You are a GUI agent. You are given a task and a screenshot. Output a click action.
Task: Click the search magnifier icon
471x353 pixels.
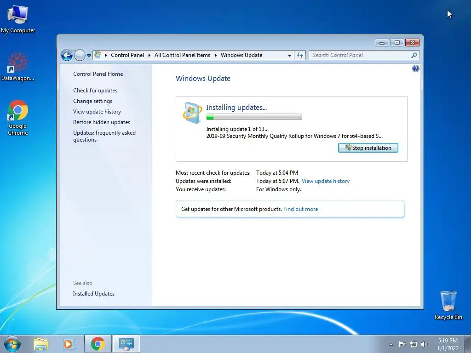click(414, 55)
